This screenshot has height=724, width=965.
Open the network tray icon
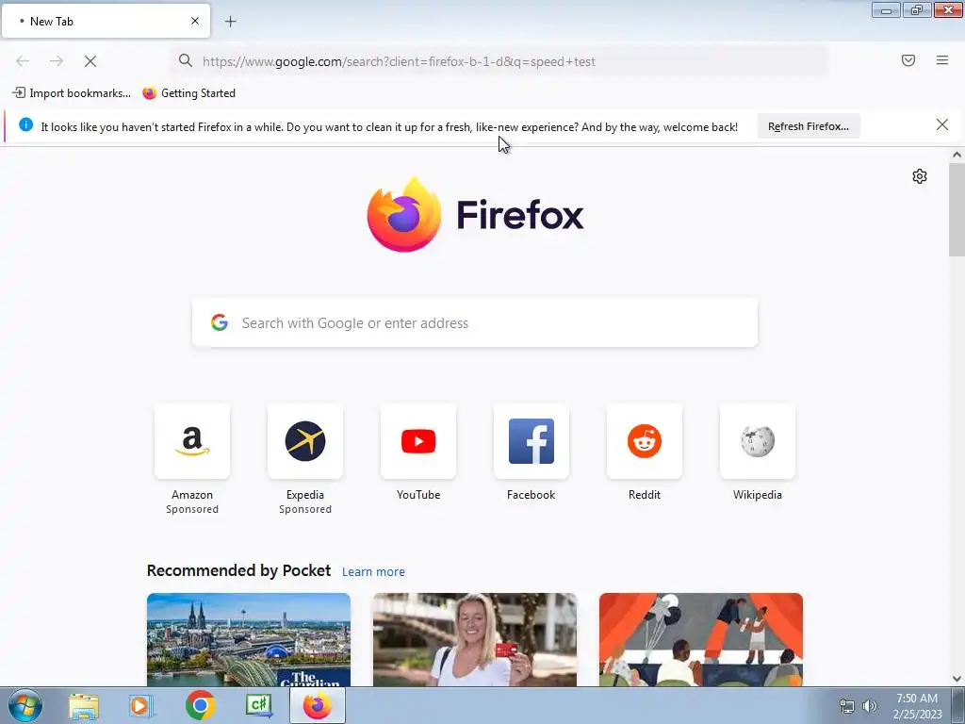point(847,706)
